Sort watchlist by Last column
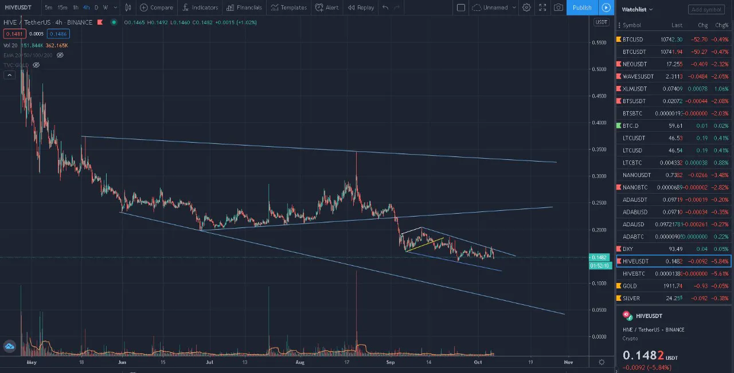Image resolution: width=734 pixels, height=373 pixels. pos(677,25)
